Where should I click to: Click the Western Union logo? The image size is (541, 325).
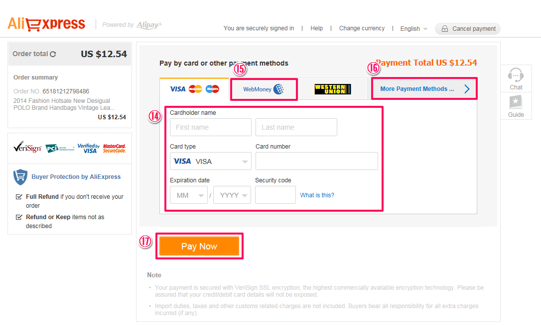[x=333, y=89]
